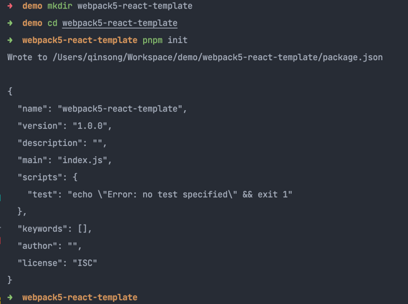Image resolution: width=408 pixels, height=304 pixels.
Task: Click the pnpm command word
Action: pyautogui.click(x=152, y=40)
